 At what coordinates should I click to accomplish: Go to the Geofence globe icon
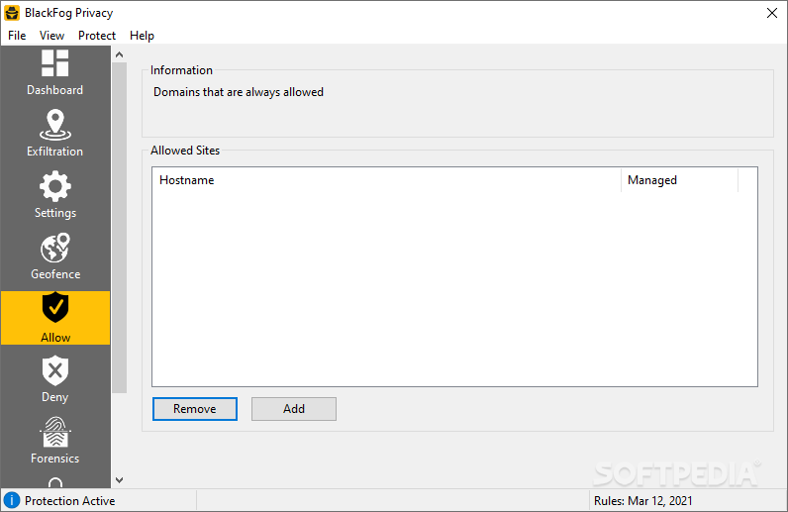coord(55,248)
